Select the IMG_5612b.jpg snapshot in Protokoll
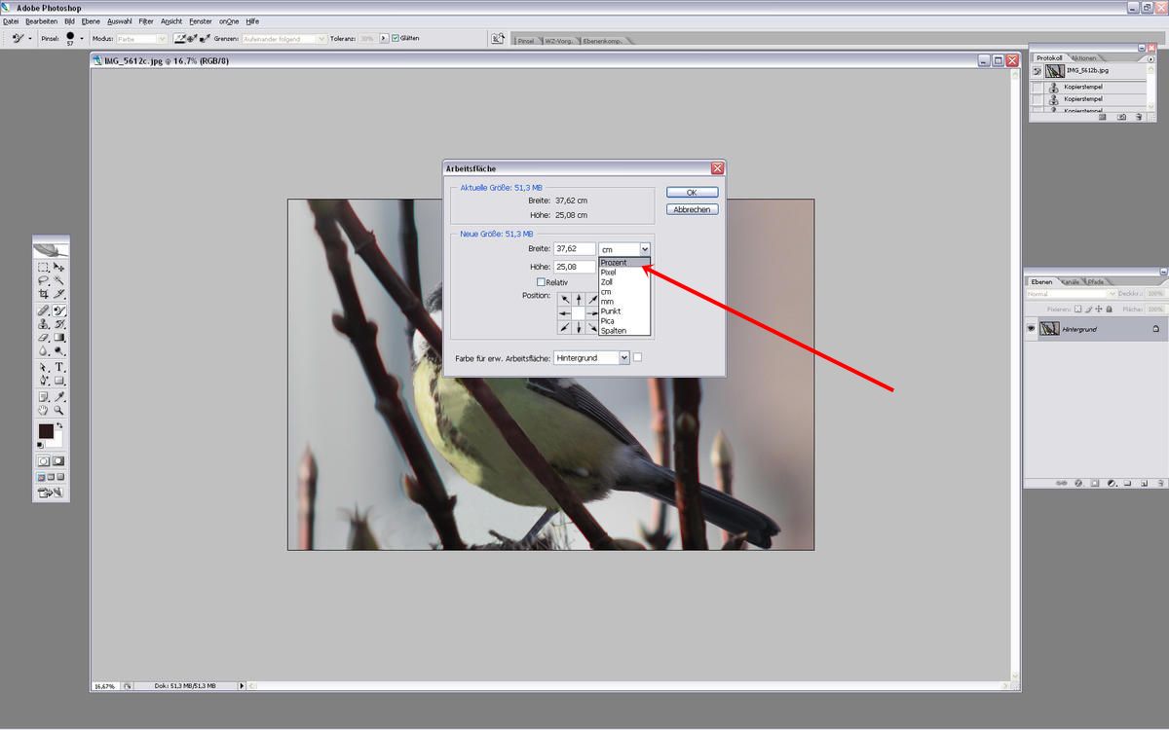 (x=1089, y=71)
